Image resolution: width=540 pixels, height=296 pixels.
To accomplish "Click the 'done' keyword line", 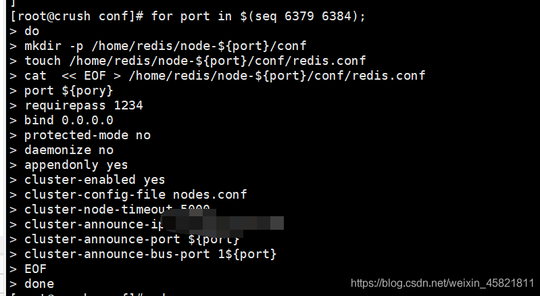I will point(39,284).
